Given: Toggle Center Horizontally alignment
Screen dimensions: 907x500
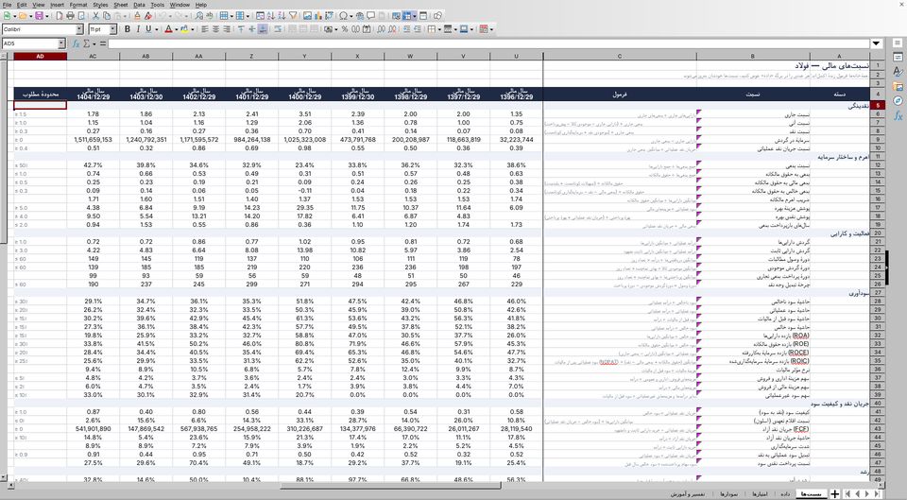Looking at the screenshot, I should [215, 29].
